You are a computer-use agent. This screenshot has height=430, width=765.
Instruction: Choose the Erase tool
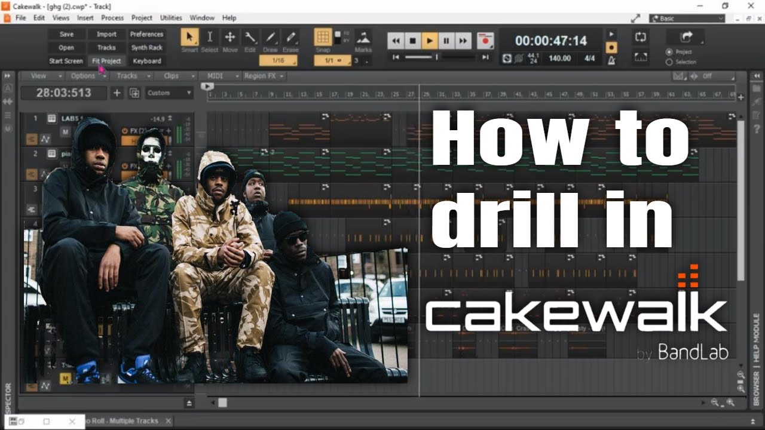290,37
